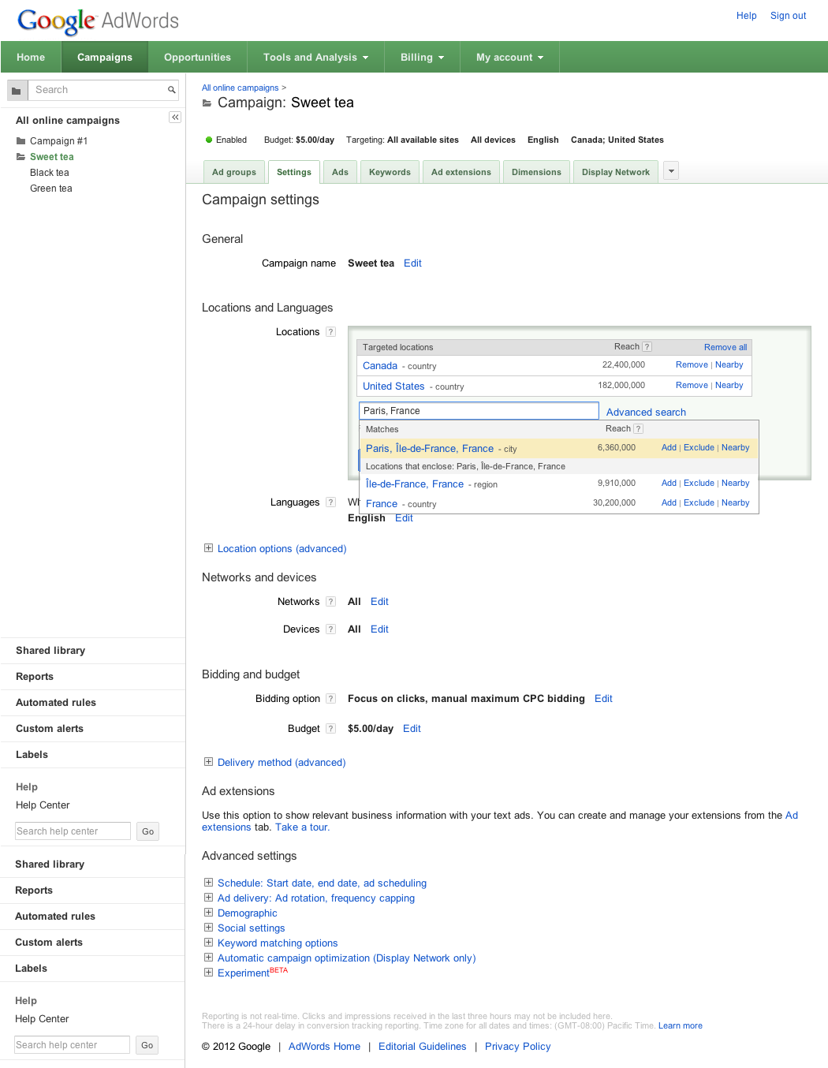The image size is (828, 1068).
Task: Edit the Networks setting
Action: [x=379, y=602]
